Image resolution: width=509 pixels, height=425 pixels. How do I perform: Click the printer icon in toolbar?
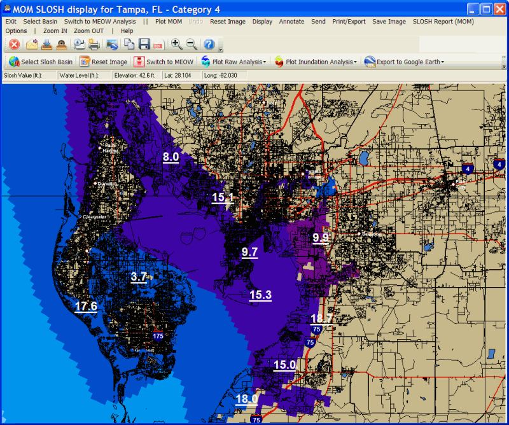[x=94, y=45]
